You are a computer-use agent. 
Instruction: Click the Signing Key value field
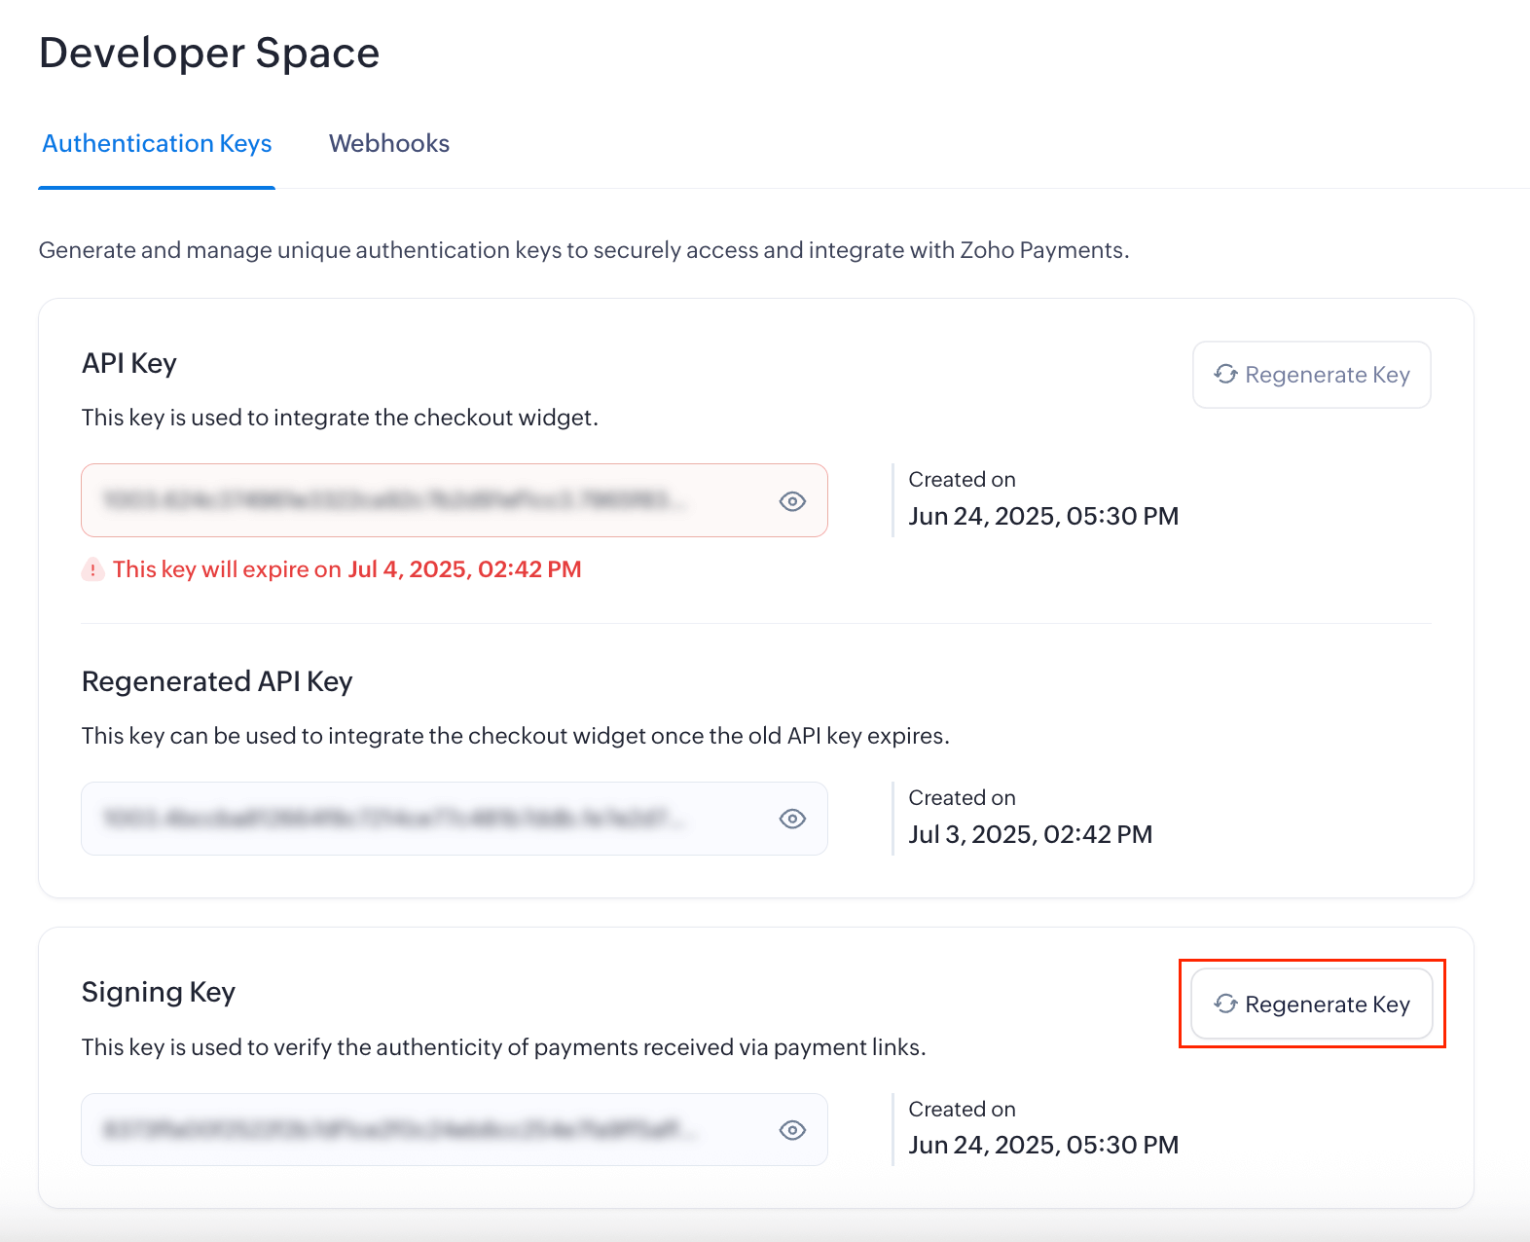point(428,1130)
